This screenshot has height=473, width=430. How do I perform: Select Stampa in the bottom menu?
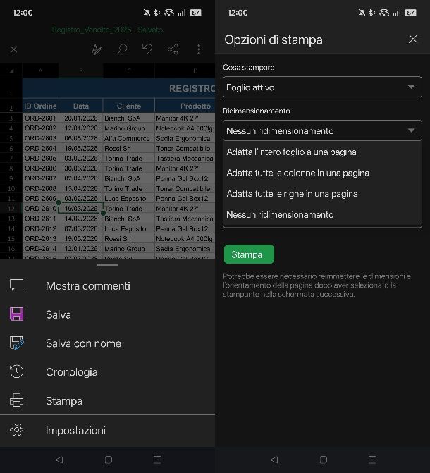click(107, 400)
